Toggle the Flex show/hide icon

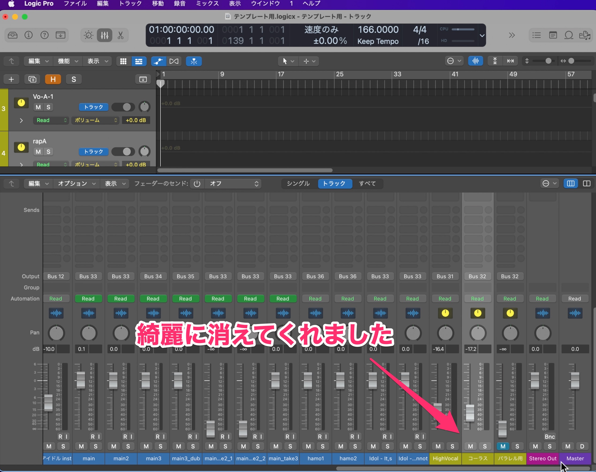coord(174,61)
